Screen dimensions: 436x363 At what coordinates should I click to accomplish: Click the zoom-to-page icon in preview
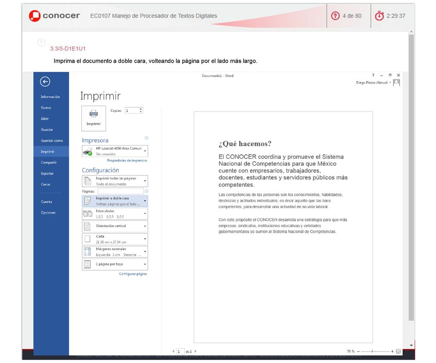(x=398, y=352)
